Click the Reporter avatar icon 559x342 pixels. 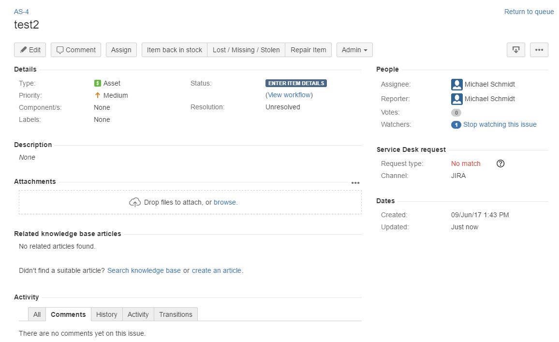pyautogui.click(x=456, y=99)
